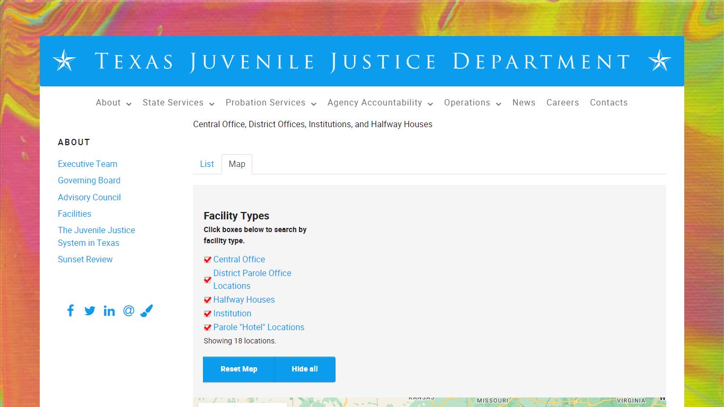Click the "Facility Types" heading
The width and height of the screenshot is (724, 407).
236,216
